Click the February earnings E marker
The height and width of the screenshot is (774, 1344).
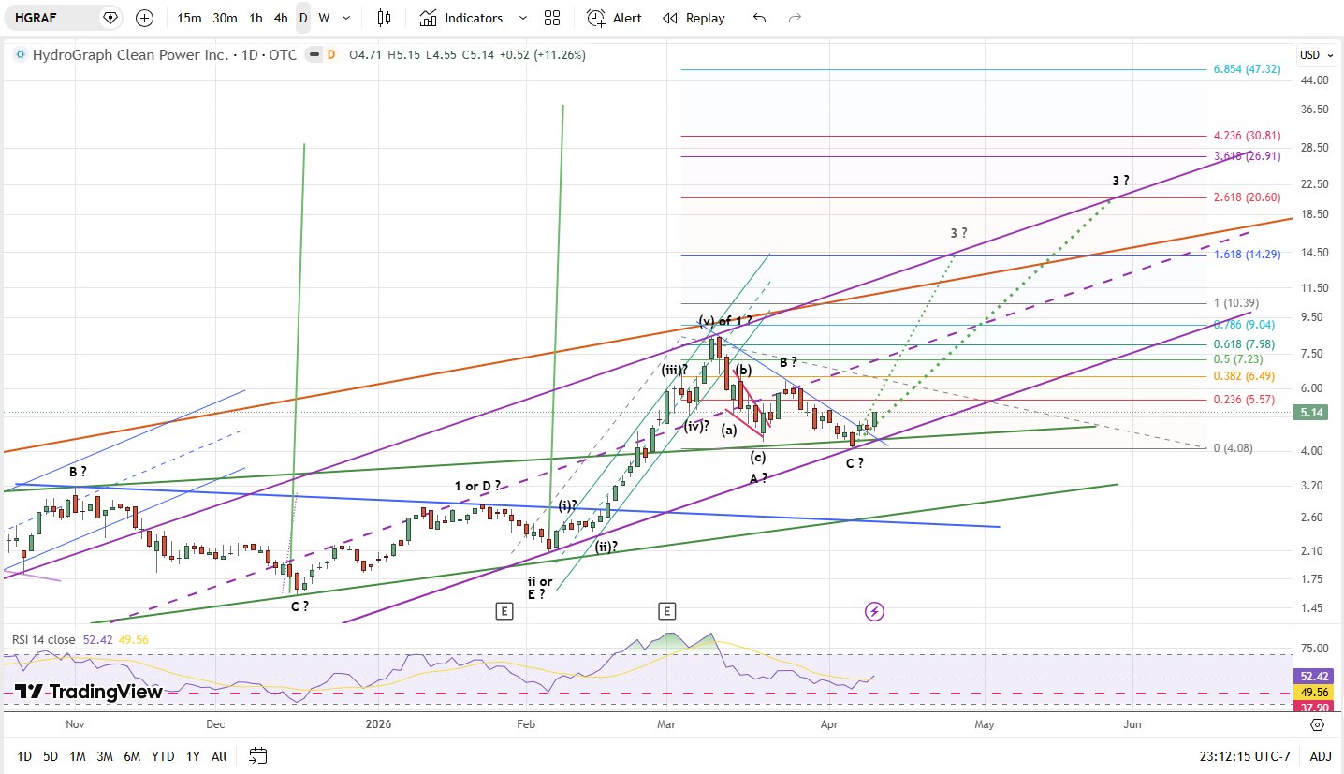coord(504,611)
